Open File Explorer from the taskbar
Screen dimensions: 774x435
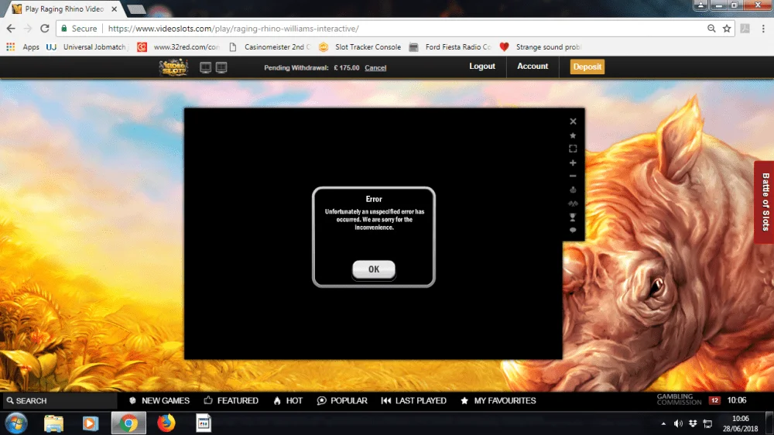tap(54, 423)
